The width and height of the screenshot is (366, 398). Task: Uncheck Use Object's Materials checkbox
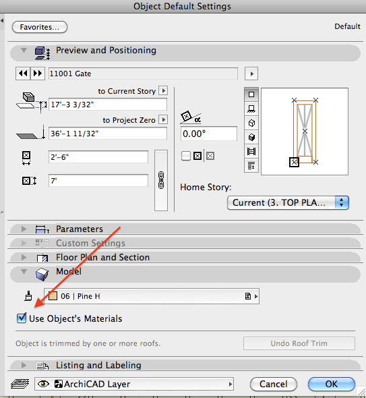22,318
